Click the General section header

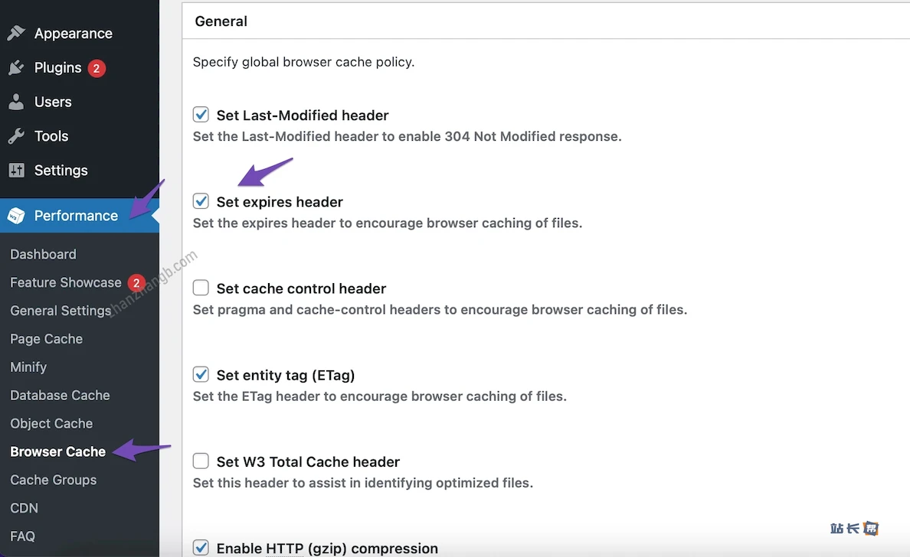[x=221, y=21]
